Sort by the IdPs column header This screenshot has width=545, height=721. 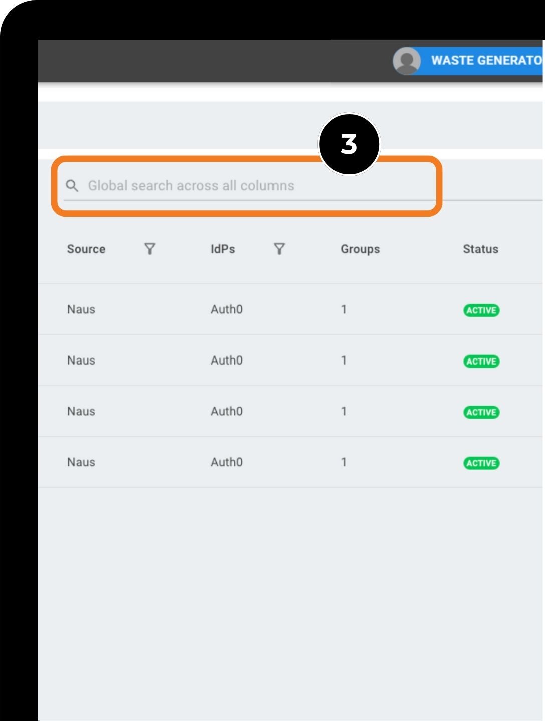pos(223,249)
